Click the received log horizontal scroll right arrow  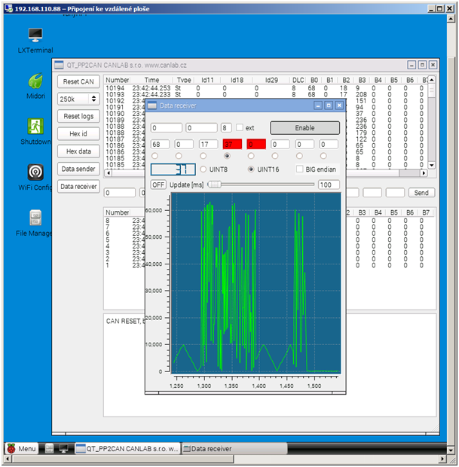click(x=424, y=172)
